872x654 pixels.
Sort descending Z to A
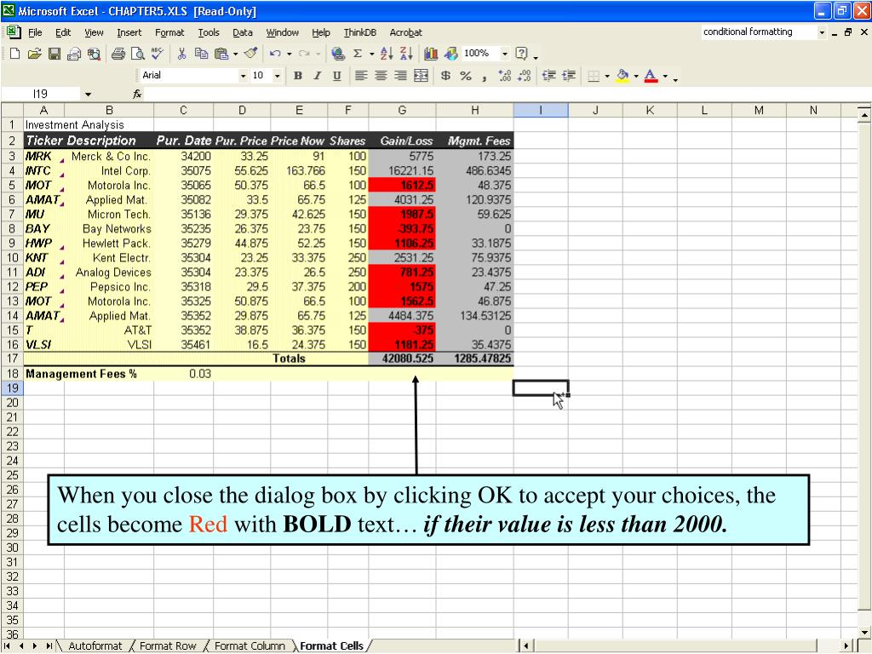click(406, 54)
